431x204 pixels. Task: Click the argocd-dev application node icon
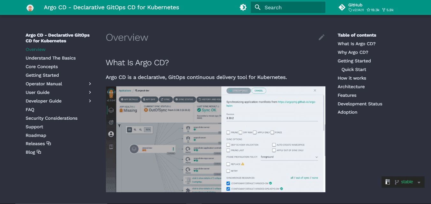(134, 149)
